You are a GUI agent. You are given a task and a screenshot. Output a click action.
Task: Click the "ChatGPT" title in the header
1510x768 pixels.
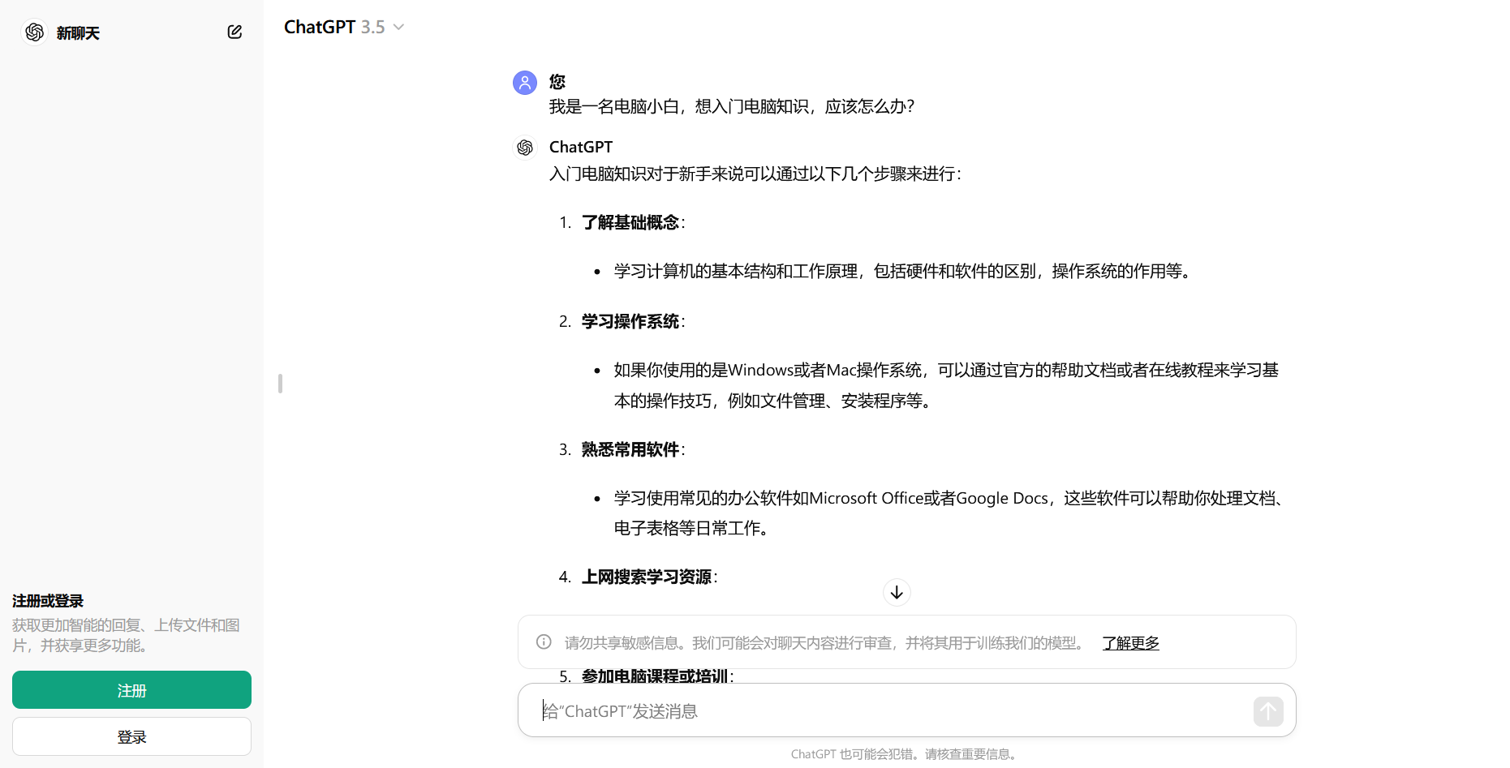[320, 26]
